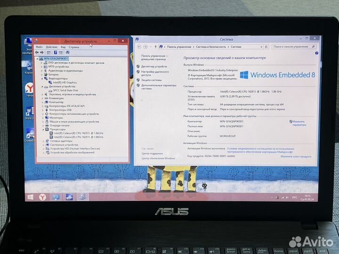The height and width of the screenshot is (254, 339).
Task: Open the Yandex desktop shortcut
Action: [x=29, y=90]
